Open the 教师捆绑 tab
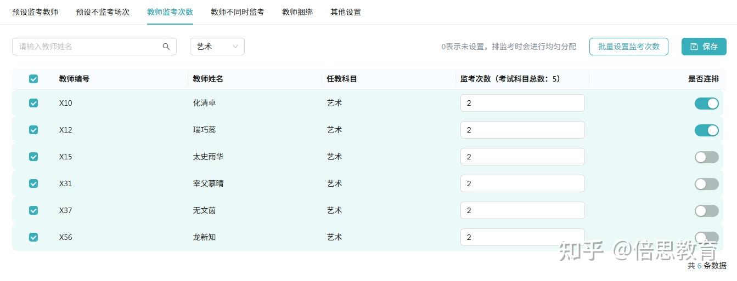 coord(297,12)
